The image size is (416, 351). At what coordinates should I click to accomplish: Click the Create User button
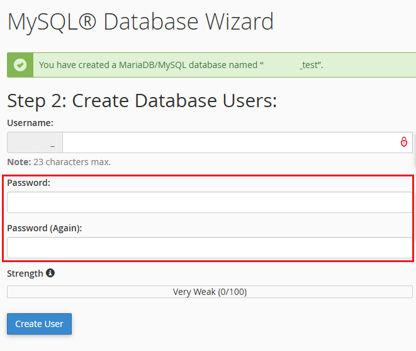(39, 324)
